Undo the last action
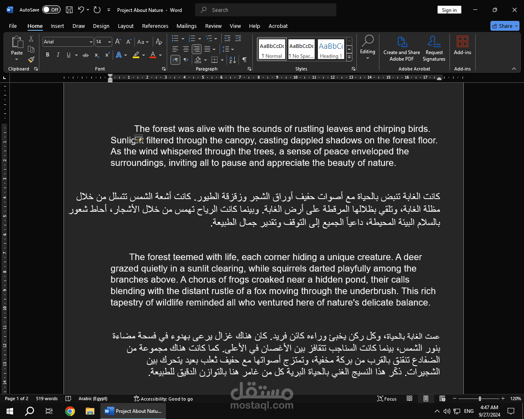The width and height of the screenshot is (524, 419). pyautogui.click(x=81, y=10)
